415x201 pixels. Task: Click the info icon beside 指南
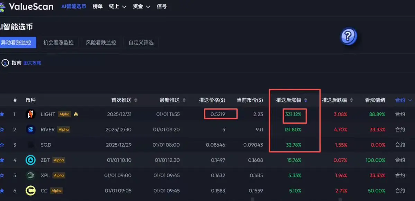pos(5,63)
